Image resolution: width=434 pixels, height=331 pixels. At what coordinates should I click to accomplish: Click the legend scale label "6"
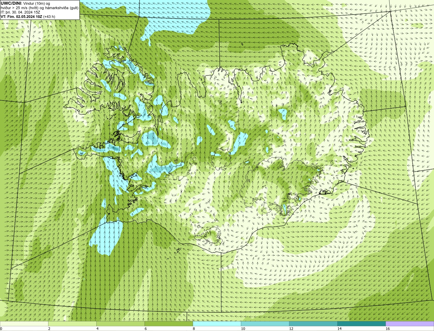tap(145, 329)
